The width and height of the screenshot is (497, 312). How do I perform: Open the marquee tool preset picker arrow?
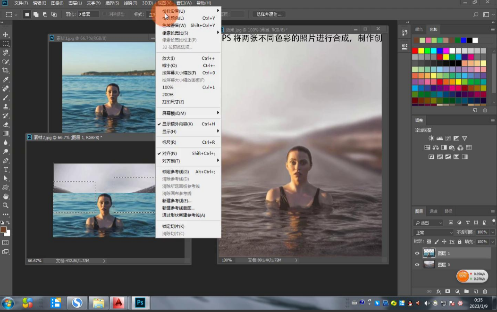[x=16, y=15]
